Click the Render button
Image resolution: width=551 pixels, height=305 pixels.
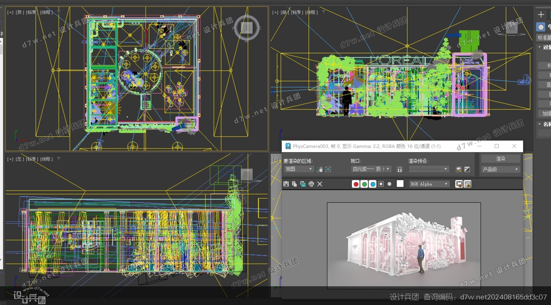(x=501, y=159)
